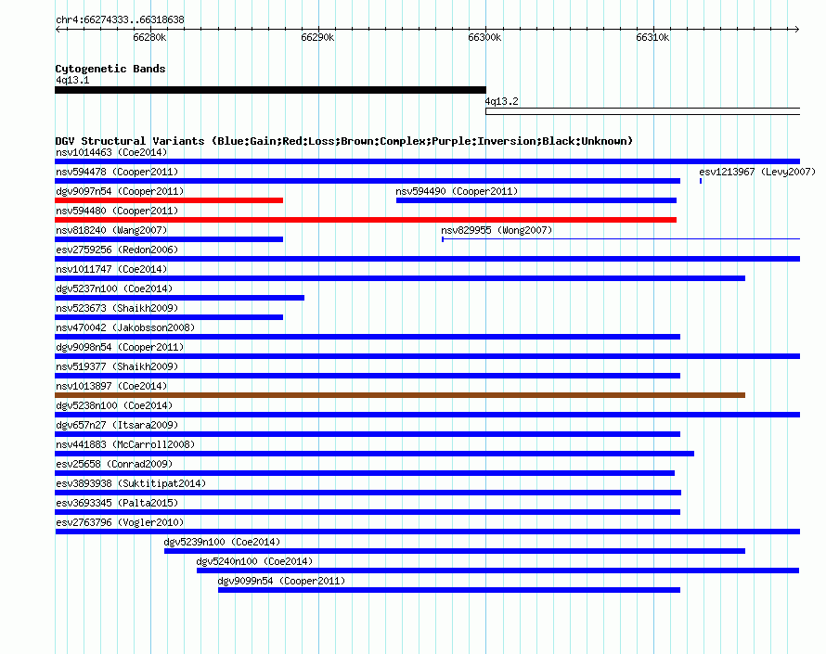Image resolution: width=826 pixels, height=654 pixels.
Task: Click the right arrow on the ruler
Action: tap(797, 29)
